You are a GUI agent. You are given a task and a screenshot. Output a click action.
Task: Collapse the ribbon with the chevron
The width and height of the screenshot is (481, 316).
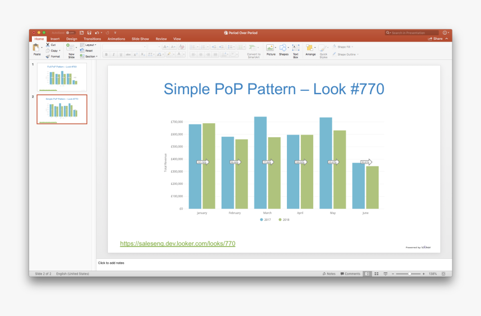[x=447, y=39]
